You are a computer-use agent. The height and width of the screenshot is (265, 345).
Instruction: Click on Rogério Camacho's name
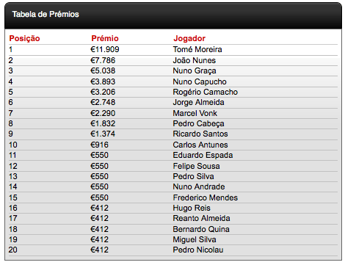pyautogui.click(x=206, y=92)
